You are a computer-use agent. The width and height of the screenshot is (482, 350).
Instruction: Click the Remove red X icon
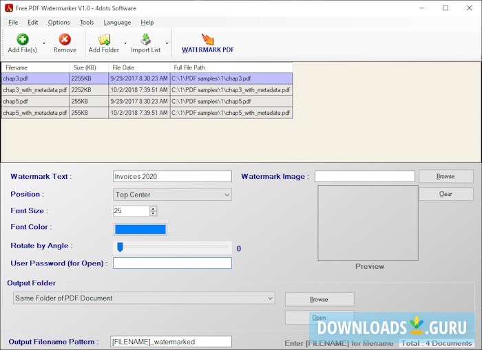(65, 39)
